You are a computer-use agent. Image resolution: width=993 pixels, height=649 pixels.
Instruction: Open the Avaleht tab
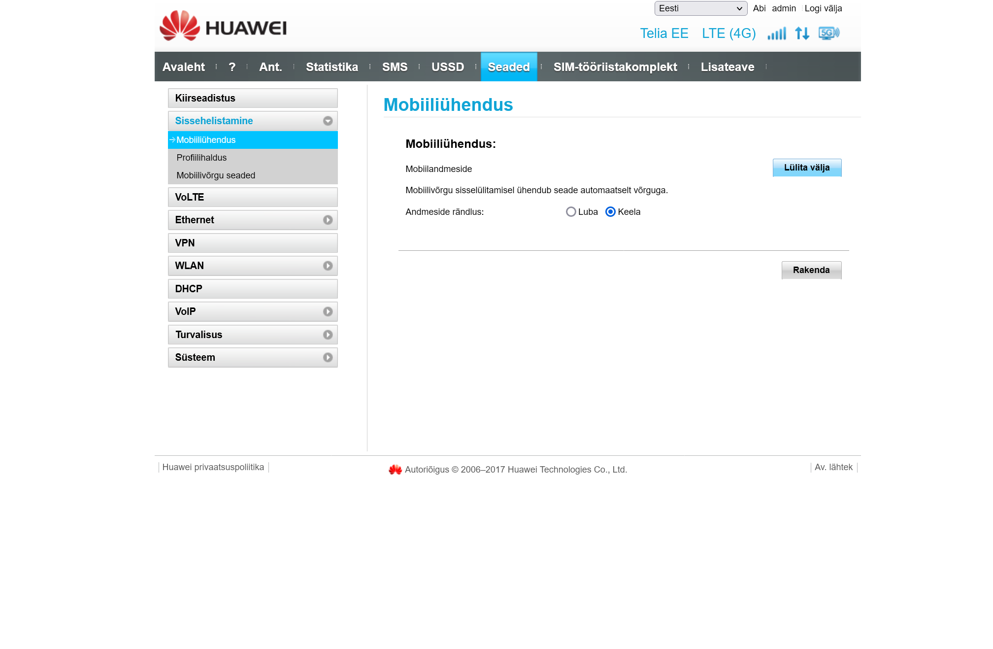pos(183,67)
